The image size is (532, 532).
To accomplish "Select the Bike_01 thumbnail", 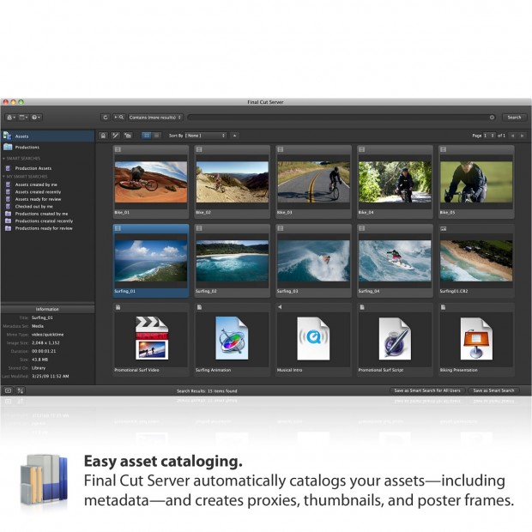I will 151,182.
